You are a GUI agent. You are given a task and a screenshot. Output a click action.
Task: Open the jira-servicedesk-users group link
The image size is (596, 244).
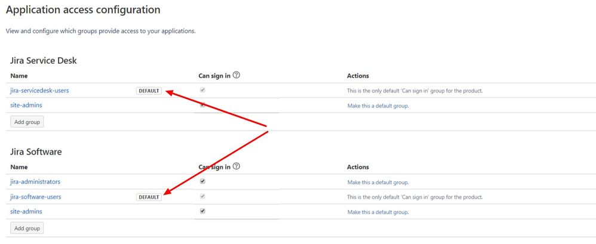(39, 91)
